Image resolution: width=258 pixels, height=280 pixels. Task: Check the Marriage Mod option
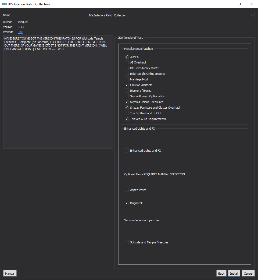(127, 79)
